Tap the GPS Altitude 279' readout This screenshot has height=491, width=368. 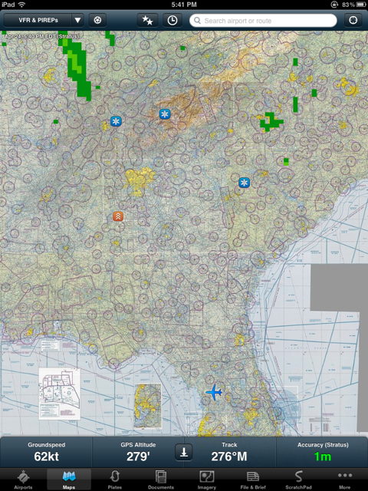(x=138, y=453)
